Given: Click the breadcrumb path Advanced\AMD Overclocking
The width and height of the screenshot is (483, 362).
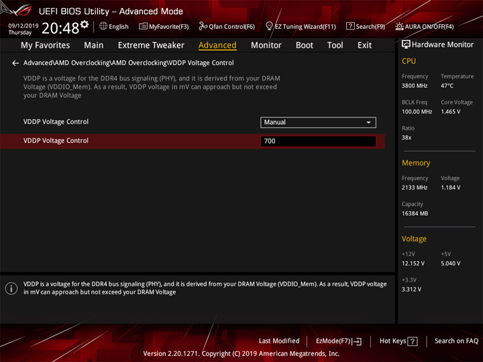Looking at the screenshot, I should click(x=128, y=63).
